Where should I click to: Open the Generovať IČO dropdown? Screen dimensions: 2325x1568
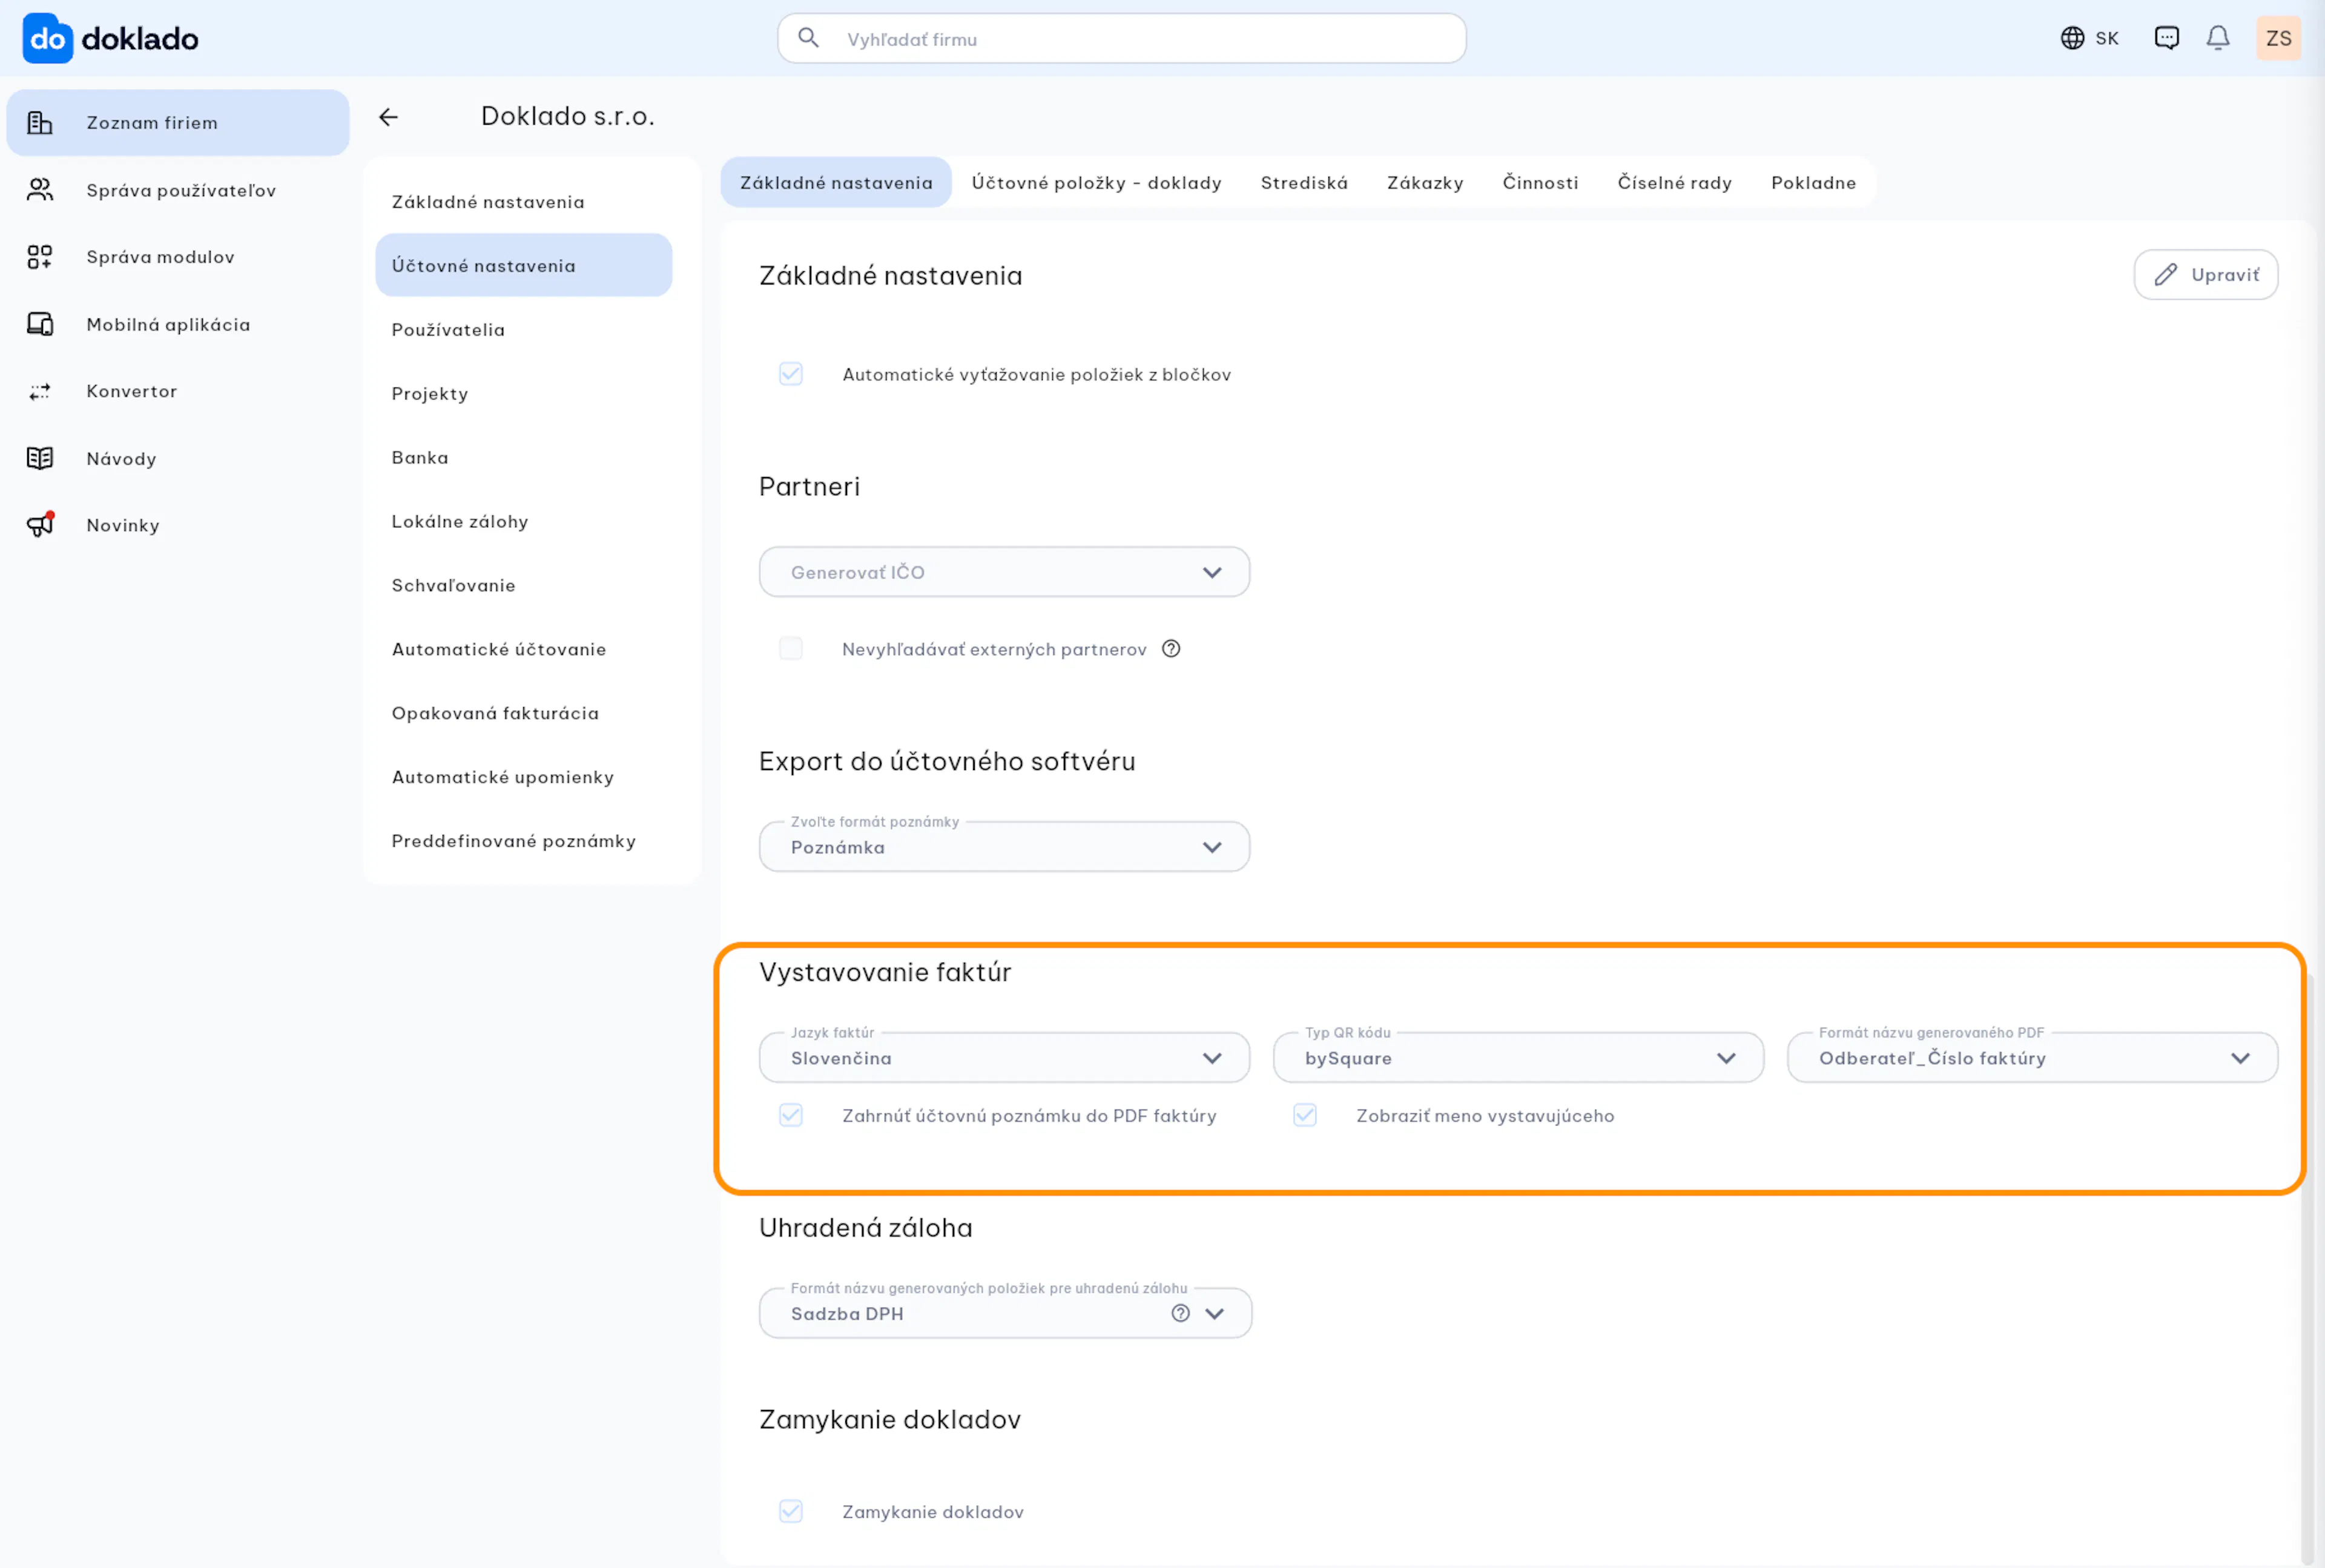coord(1004,572)
